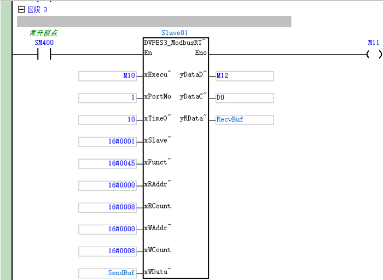Edit the xRCount value 16#0008
Image resolution: width=383 pixels, height=280 pixels.
[107, 207]
